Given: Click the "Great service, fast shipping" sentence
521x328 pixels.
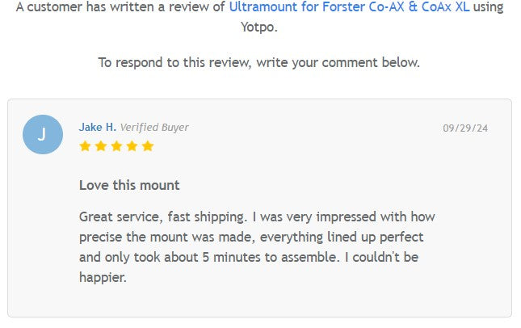Looking at the screenshot, I should [162, 217].
